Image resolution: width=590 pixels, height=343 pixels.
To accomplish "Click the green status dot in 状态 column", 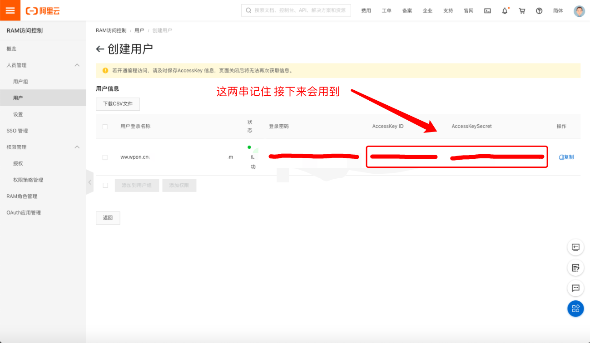I will pos(249,147).
